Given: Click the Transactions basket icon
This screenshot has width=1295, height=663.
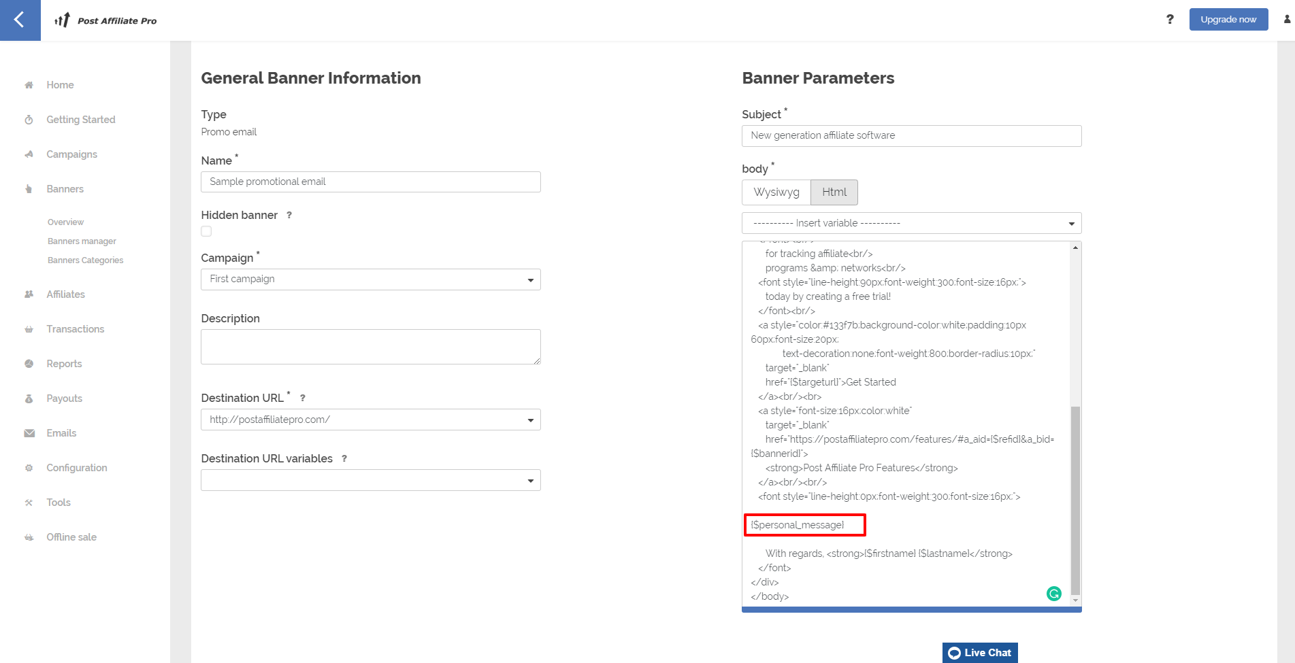Looking at the screenshot, I should point(29,329).
